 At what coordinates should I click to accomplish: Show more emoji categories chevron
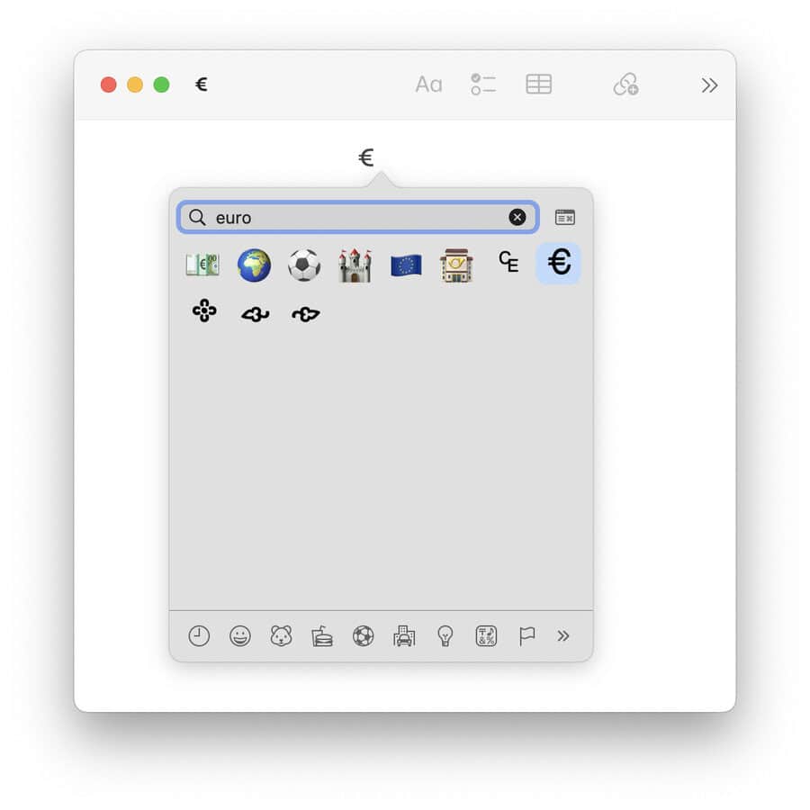[x=563, y=636]
